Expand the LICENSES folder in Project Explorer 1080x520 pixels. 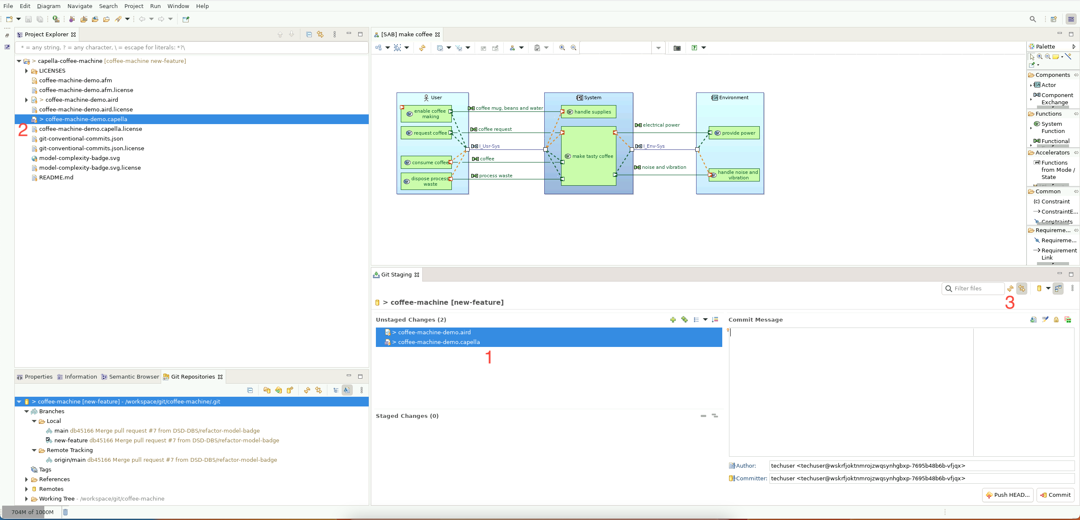[x=26, y=71]
